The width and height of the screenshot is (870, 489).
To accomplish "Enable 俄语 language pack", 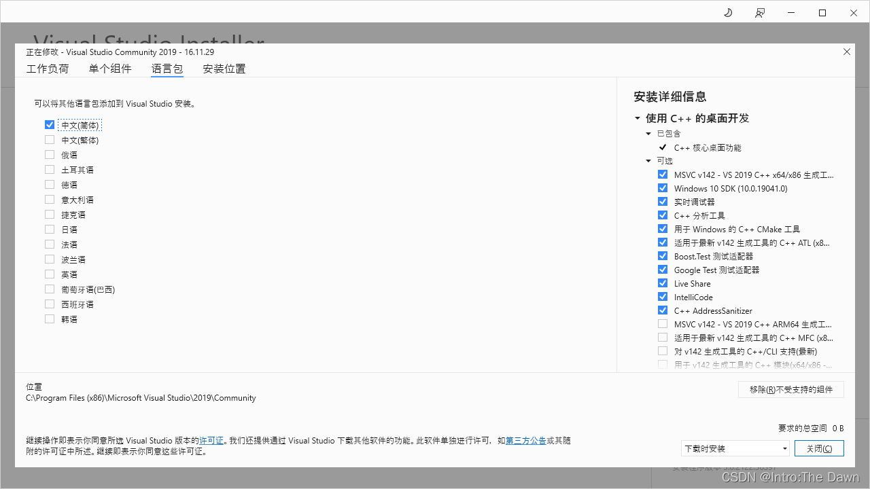I will coord(50,155).
